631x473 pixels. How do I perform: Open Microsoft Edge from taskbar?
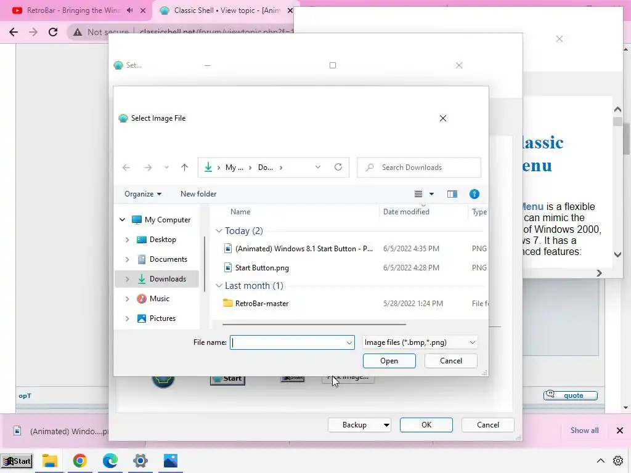(110, 461)
